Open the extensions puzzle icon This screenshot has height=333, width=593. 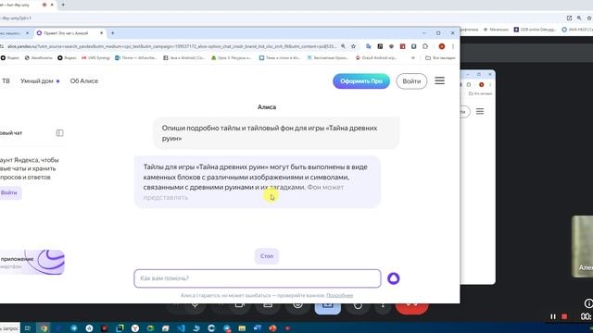[x=425, y=46]
